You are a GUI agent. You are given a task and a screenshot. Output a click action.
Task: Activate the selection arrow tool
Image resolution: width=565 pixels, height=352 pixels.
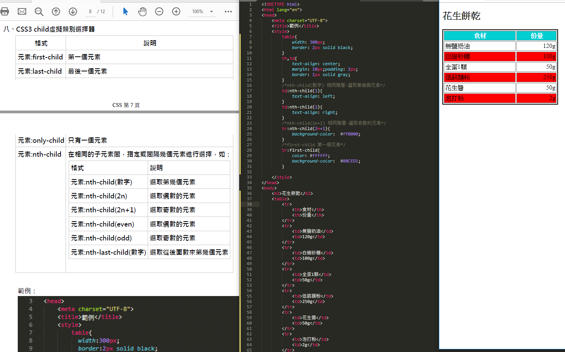(x=125, y=12)
